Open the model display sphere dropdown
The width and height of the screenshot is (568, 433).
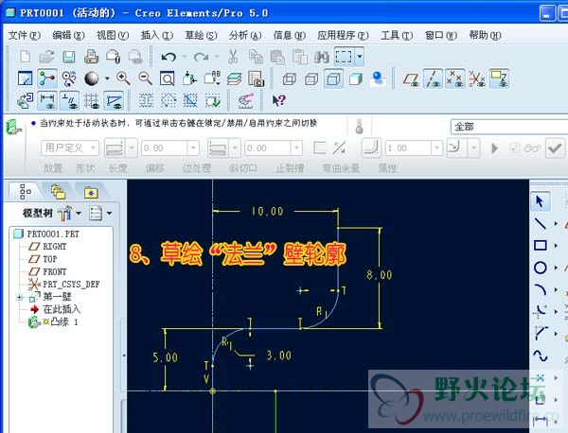107,78
